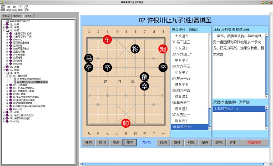Click the red 棋谱搜索 search button

coord(254,142)
